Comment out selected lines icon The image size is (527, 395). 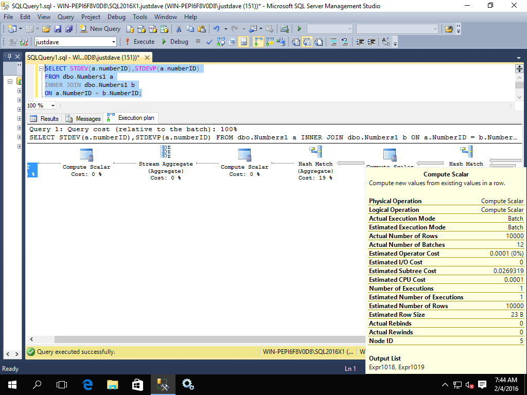(x=333, y=42)
